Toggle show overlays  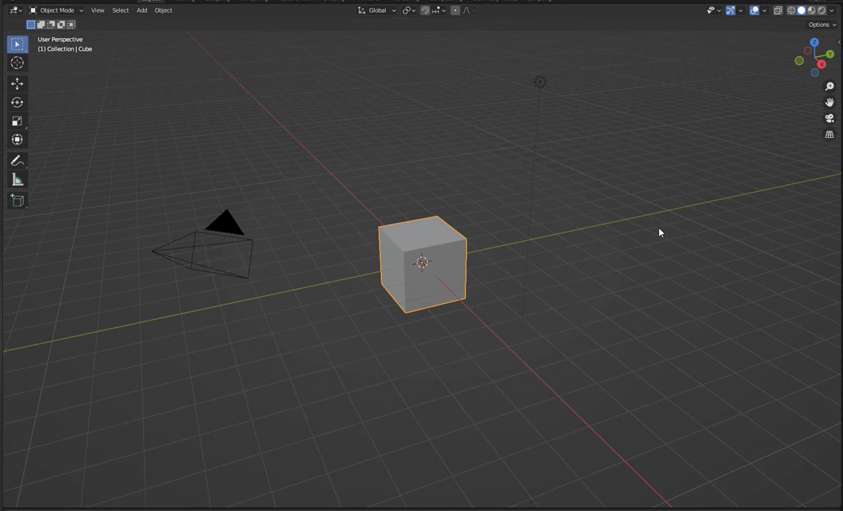tap(754, 10)
